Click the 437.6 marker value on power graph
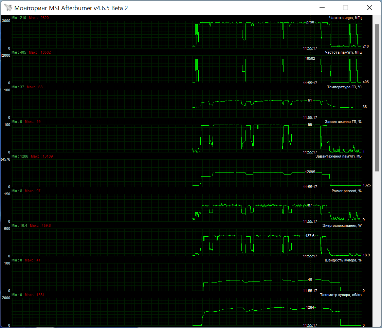Screen dimensions: 382x328 point(310,236)
